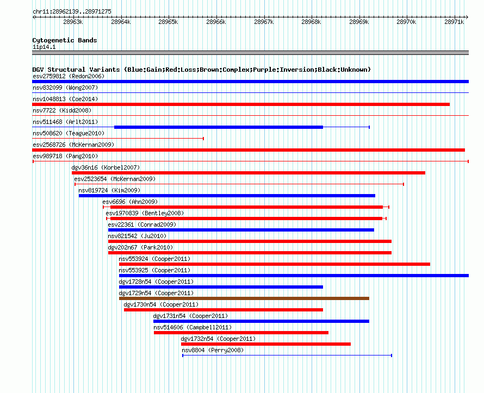Open the esv22361 (Conrad2009) label
Screen dimensions: 484x393
(x=142, y=224)
